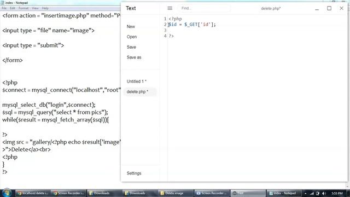Click the </form> line in Notepad
350x197 pixels.
click(x=13, y=60)
